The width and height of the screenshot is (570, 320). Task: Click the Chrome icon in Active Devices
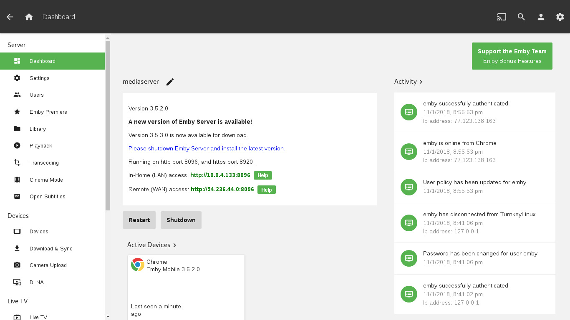tap(138, 265)
